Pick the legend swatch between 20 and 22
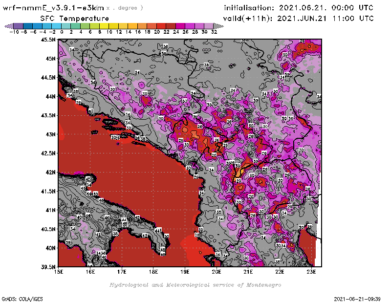Viewport: 391px width, 302px height. click(x=161, y=26)
